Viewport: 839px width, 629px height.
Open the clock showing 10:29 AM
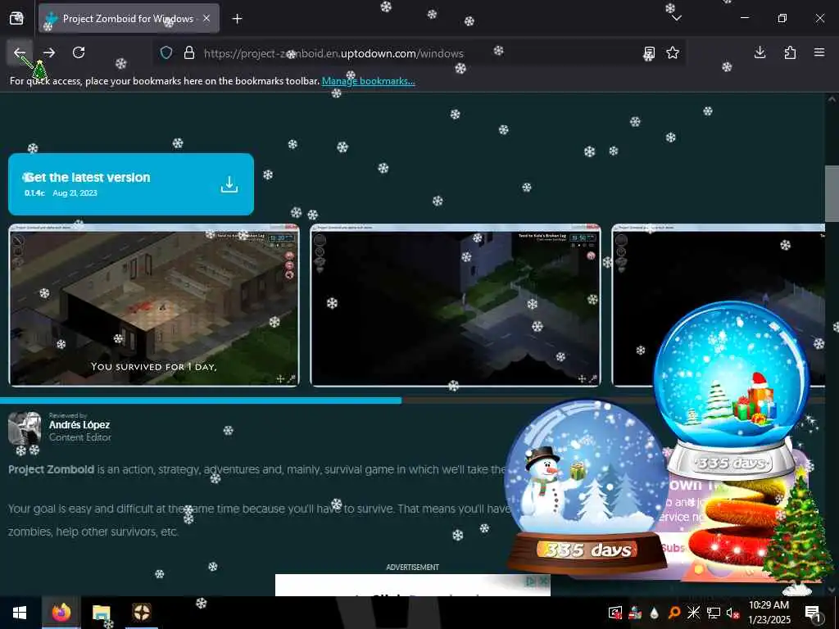[769, 613]
